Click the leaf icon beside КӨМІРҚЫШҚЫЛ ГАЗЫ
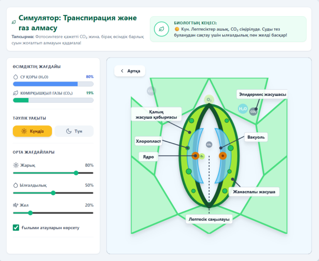This screenshot has width=319, height=261. point(15,93)
